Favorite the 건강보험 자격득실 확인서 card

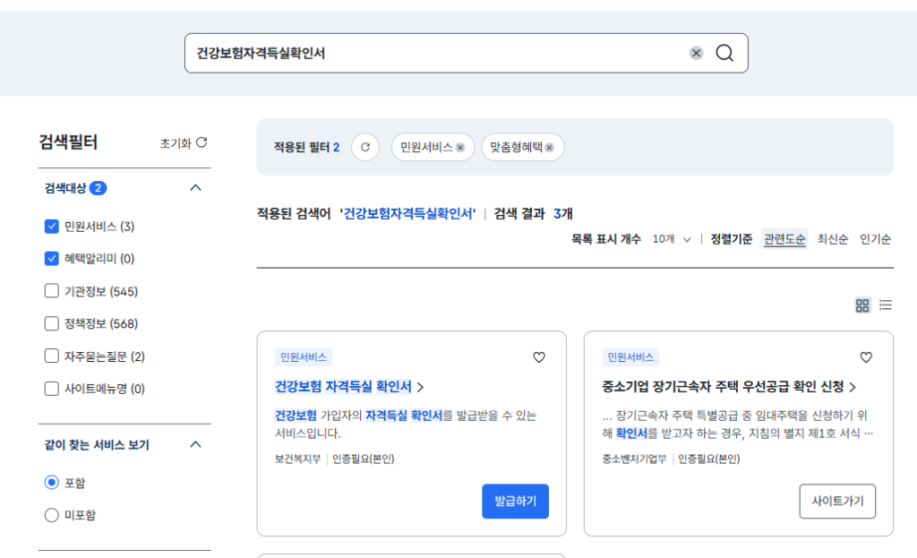click(x=538, y=357)
